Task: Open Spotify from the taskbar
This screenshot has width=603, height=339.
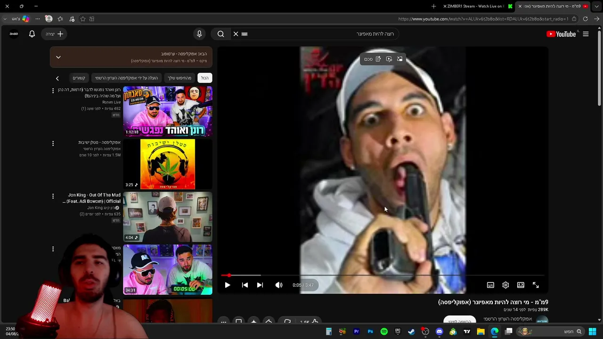Action: 384,331
